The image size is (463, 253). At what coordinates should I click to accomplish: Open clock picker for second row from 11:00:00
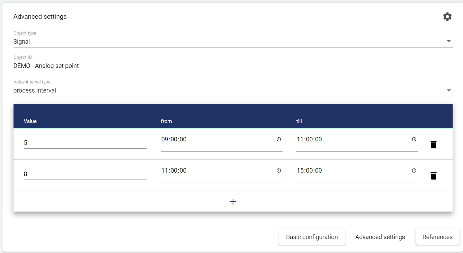[278, 171]
